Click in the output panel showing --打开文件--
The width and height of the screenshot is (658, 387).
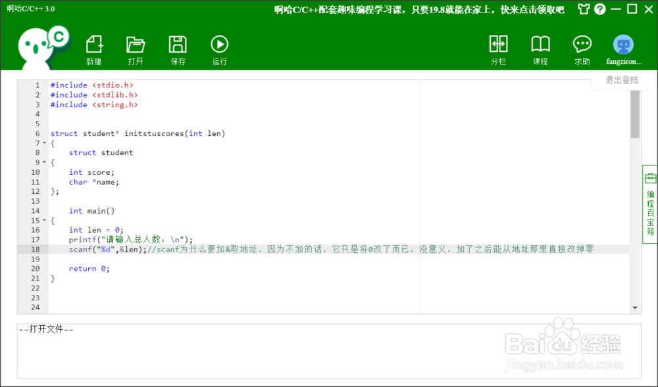[329, 351]
